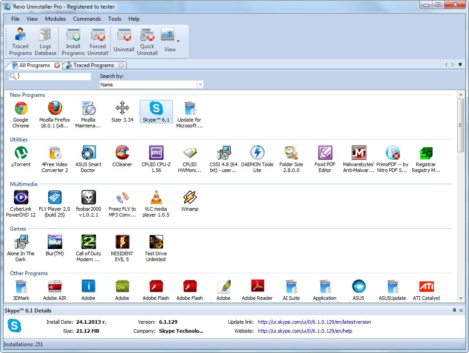The image size is (469, 353).
Task: Open the Traced Programs toolbar icon
Action: tap(20, 41)
